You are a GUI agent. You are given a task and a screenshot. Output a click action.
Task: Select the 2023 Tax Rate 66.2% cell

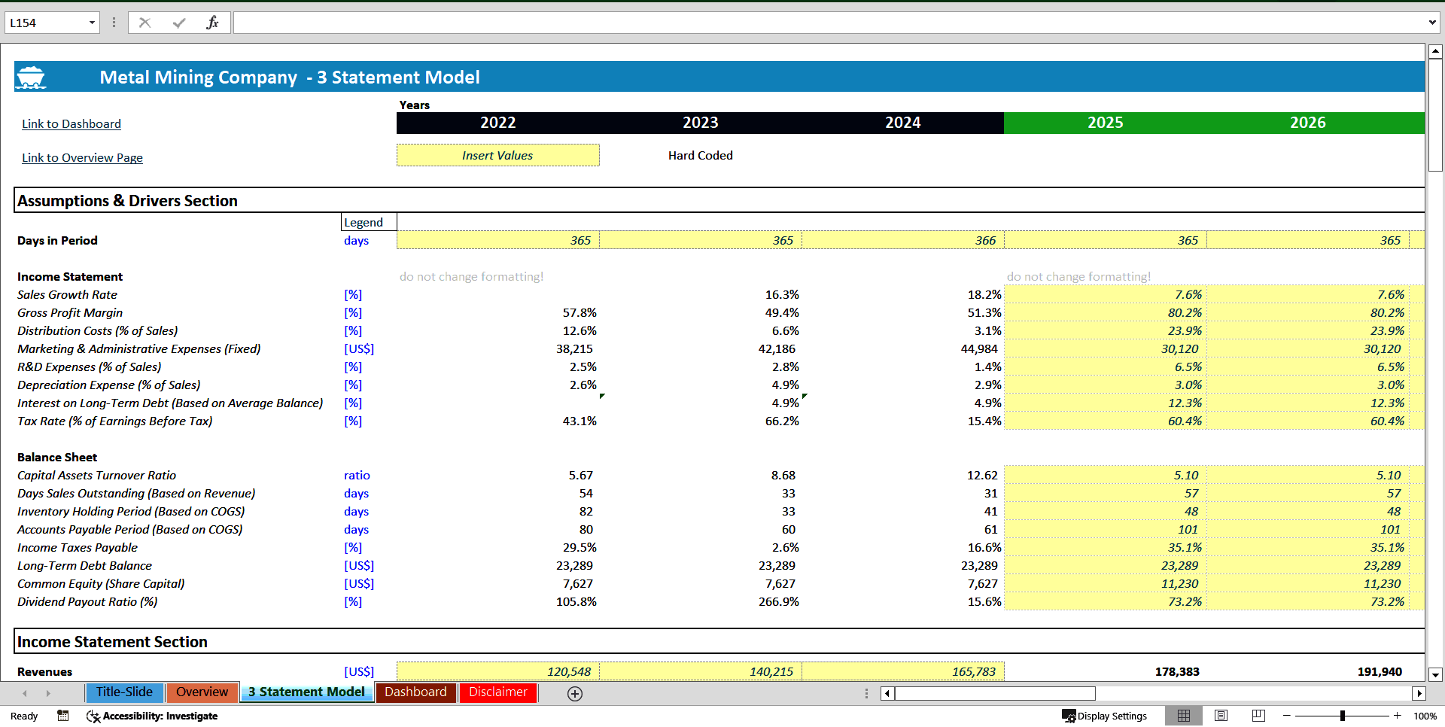click(700, 421)
